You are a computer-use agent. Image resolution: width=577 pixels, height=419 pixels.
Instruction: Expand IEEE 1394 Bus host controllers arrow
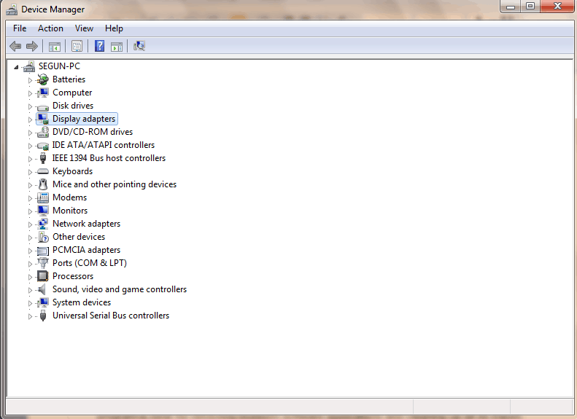click(x=30, y=159)
